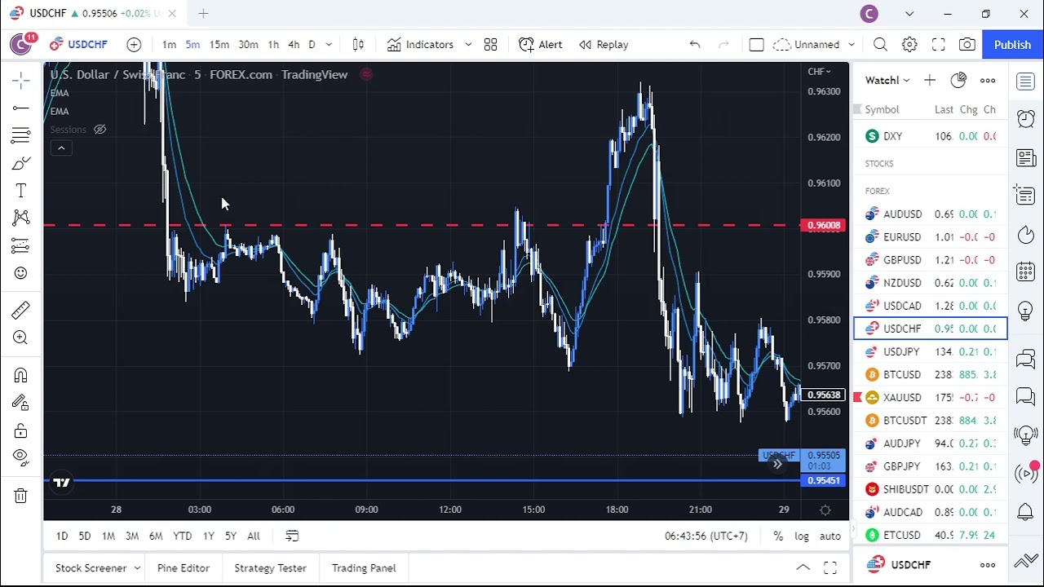Activate the zoom in tool
Image resolution: width=1044 pixels, height=587 pixels.
(x=21, y=338)
